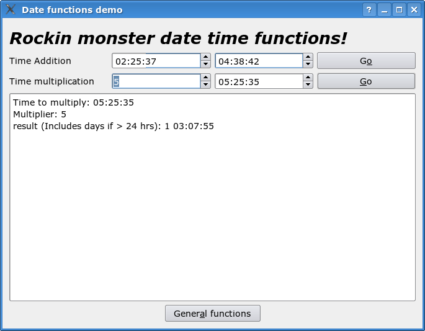This screenshot has height=331, width=425.
Task: Decrease the 02:25:37 time field value
Action: click(x=205, y=65)
